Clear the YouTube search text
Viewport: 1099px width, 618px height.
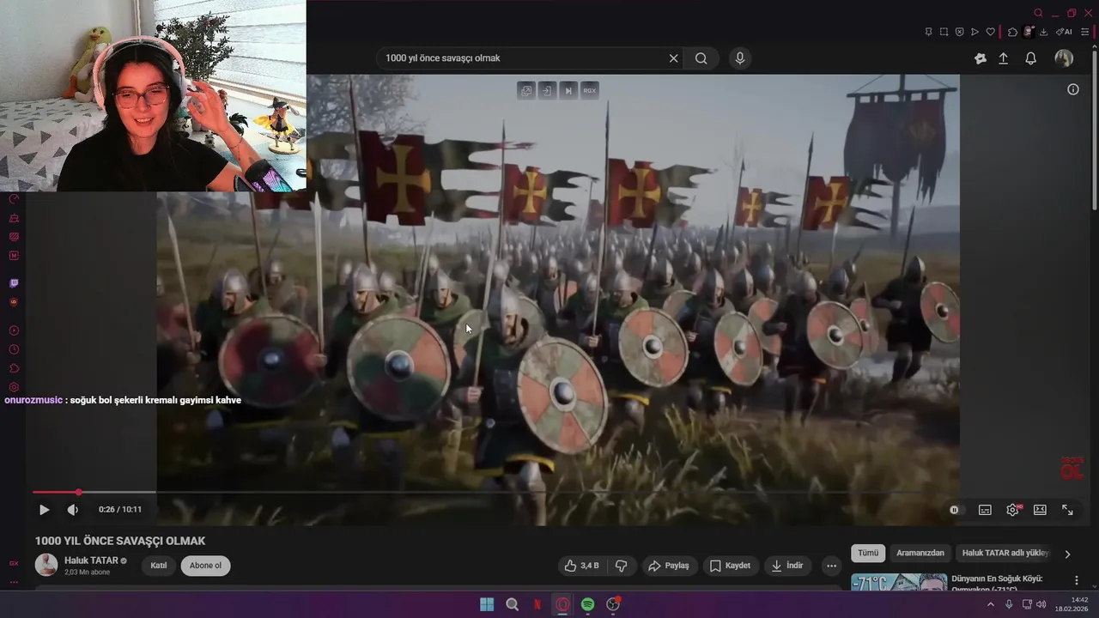[673, 58]
